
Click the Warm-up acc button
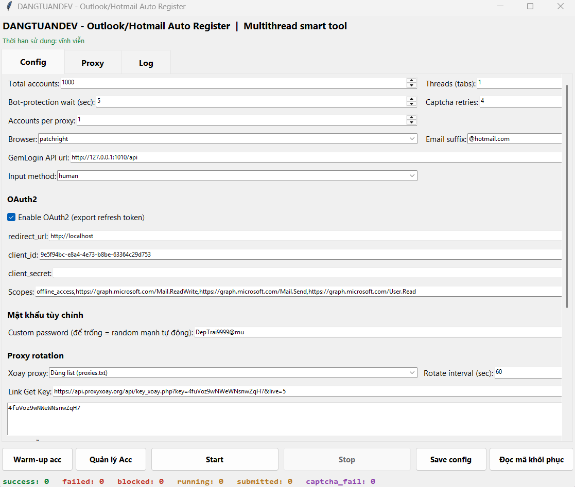point(38,460)
